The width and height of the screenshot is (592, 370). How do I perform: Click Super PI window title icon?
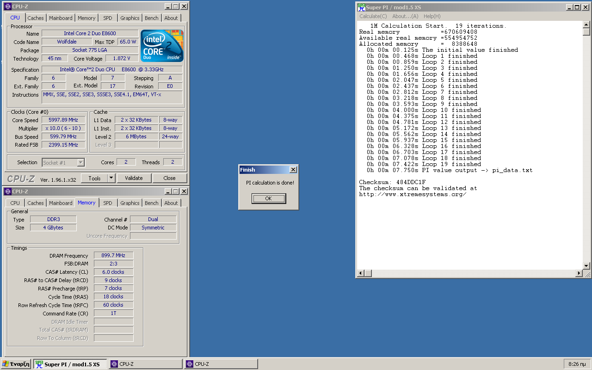361,7
